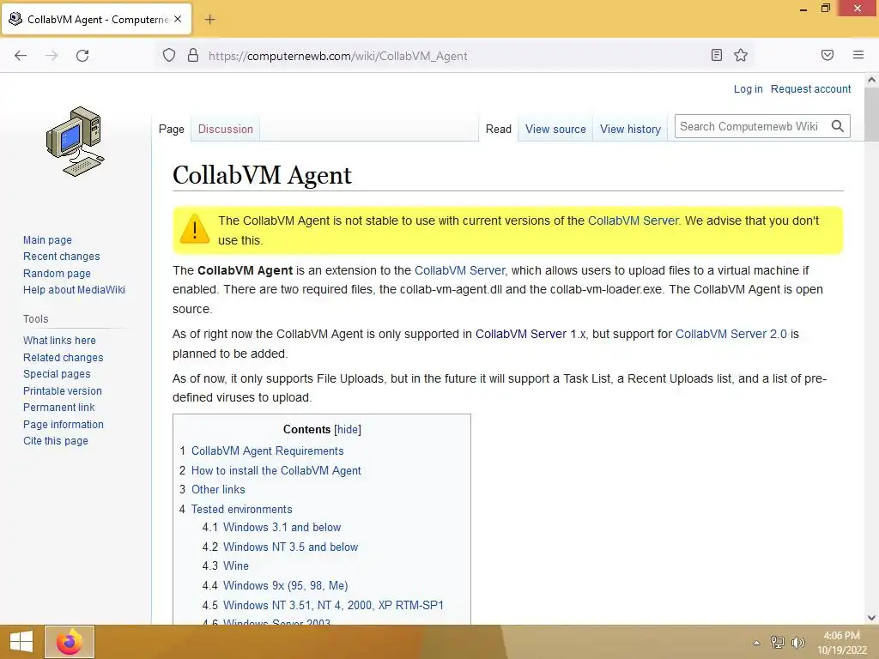The width and height of the screenshot is (879, 659).
Task: Jump to Windows 9x (95, 98, Me)
Action: [285, 585]
